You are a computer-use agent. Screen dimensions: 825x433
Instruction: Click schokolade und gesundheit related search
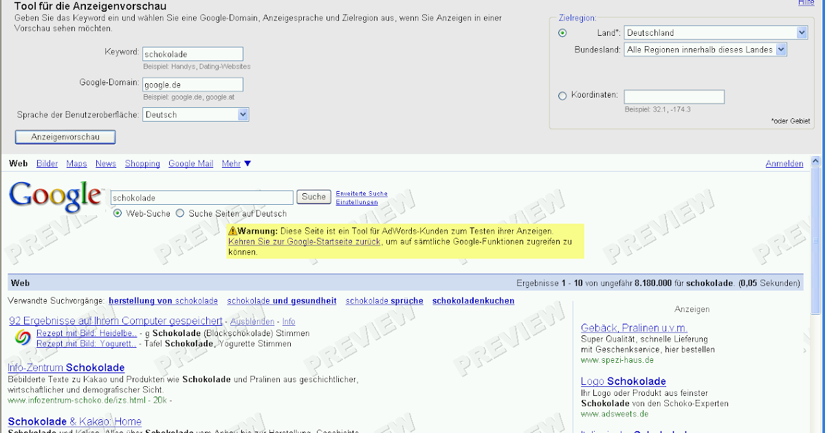pyautogui.click(x=282, y=301)
